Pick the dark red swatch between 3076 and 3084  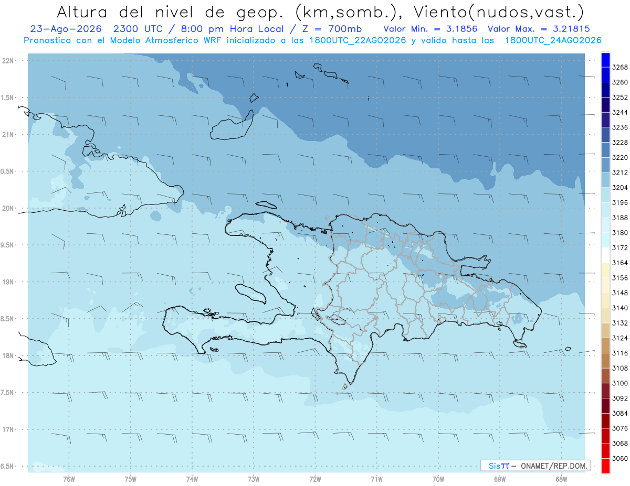point(605,420)
